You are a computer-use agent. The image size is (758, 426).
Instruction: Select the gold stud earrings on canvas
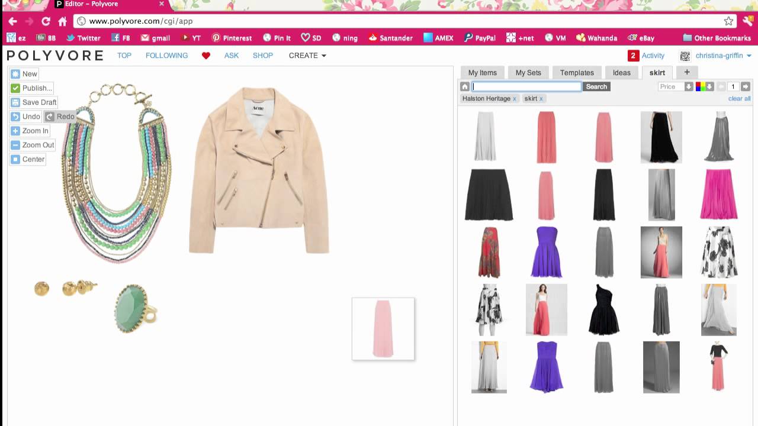pyautogui.click(x=65, y=288)
